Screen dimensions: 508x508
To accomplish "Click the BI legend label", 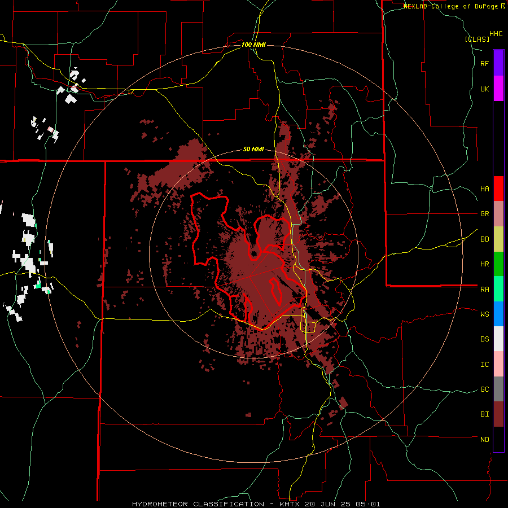I will click(x=484, y=414).
